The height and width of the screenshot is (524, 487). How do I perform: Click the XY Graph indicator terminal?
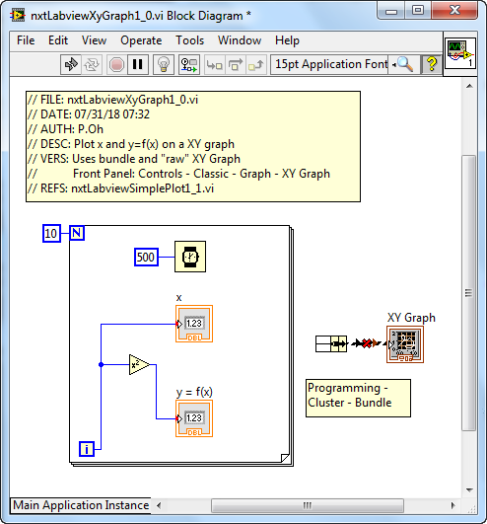pos(405,344)
